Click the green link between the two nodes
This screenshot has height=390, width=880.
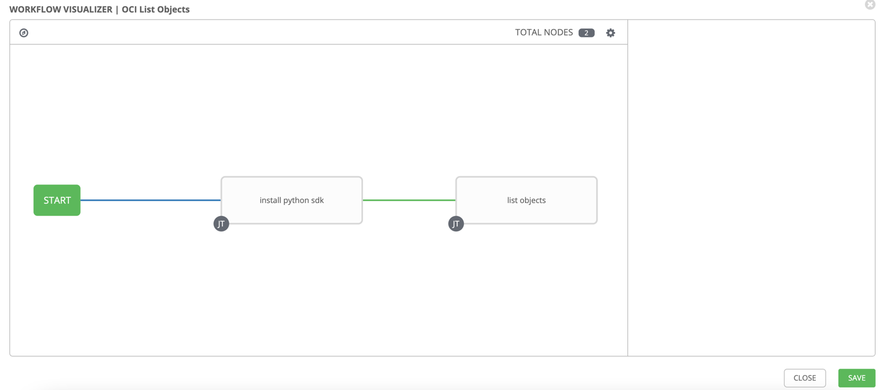click(410, 200)
